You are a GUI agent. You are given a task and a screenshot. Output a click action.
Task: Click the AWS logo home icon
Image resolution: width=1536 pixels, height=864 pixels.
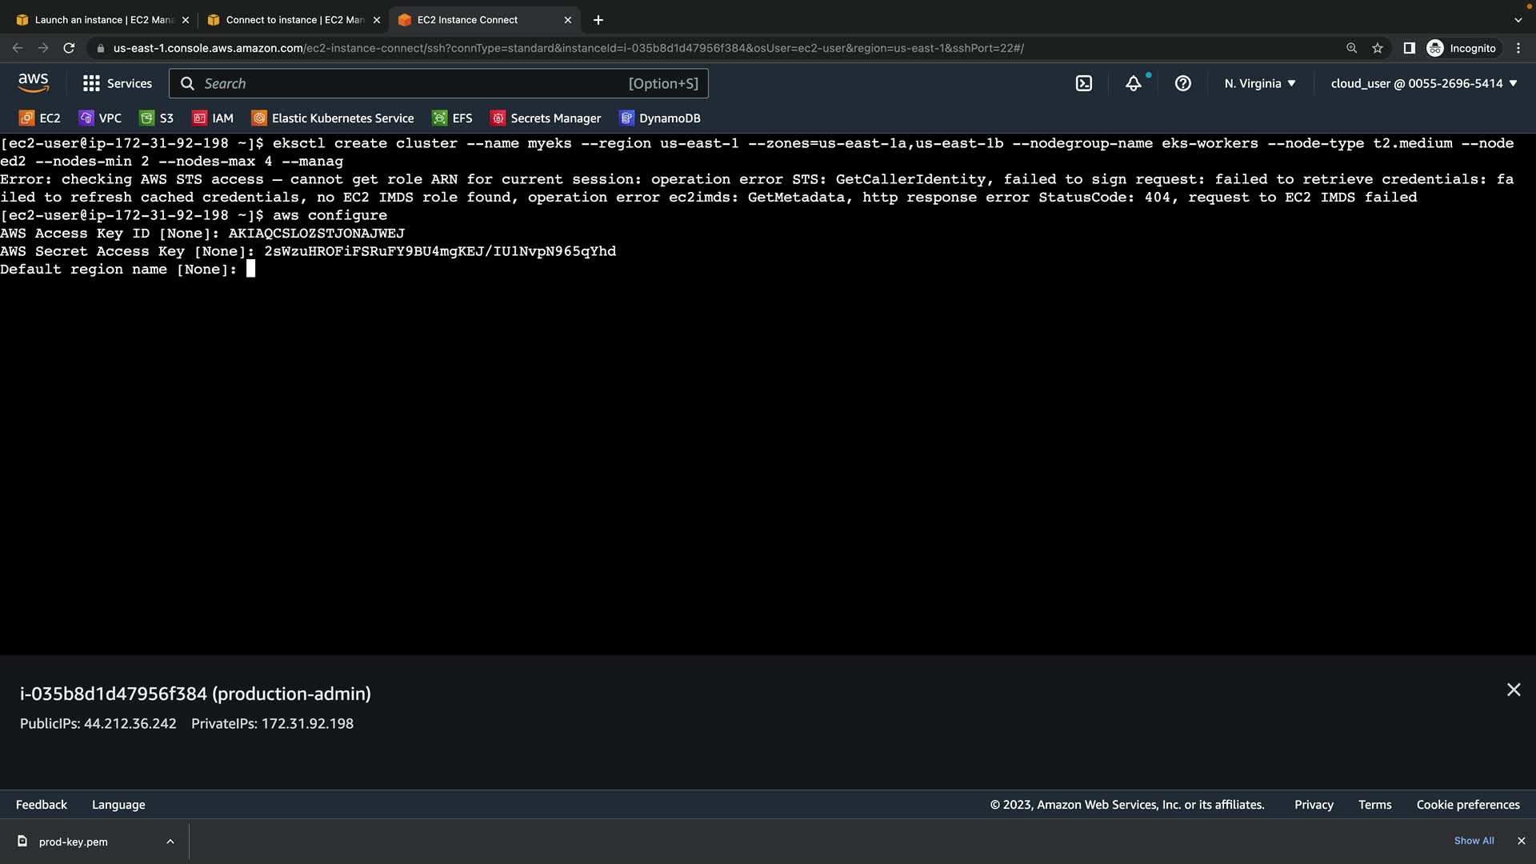34,82
